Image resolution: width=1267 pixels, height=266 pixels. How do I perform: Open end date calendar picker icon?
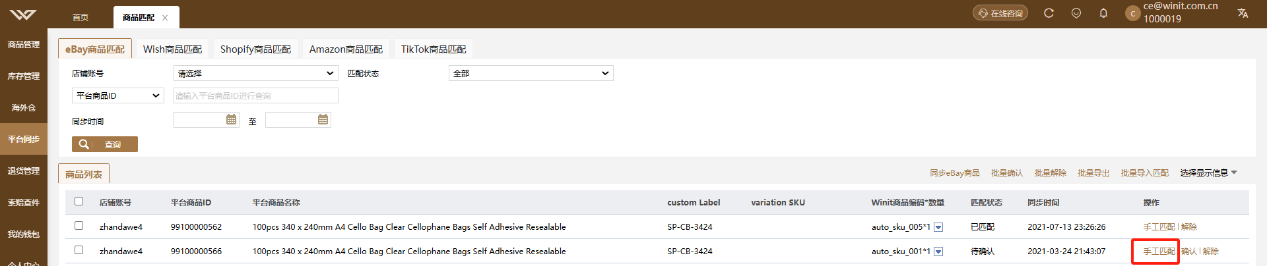[323, 119]
